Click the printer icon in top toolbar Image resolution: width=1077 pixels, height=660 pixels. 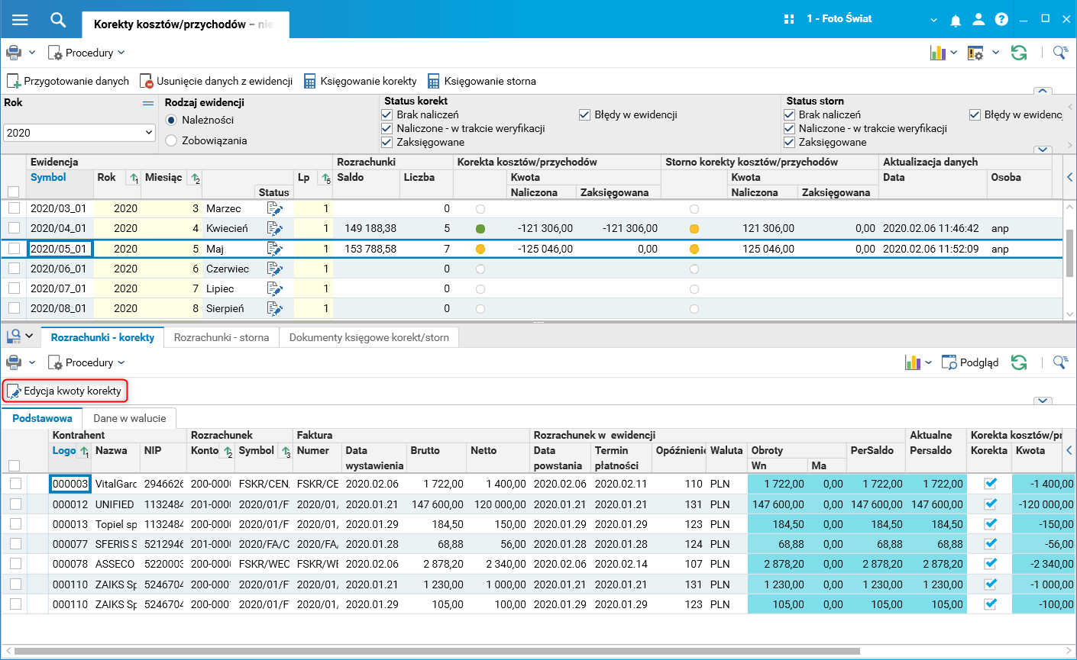(x=14, y=53)
